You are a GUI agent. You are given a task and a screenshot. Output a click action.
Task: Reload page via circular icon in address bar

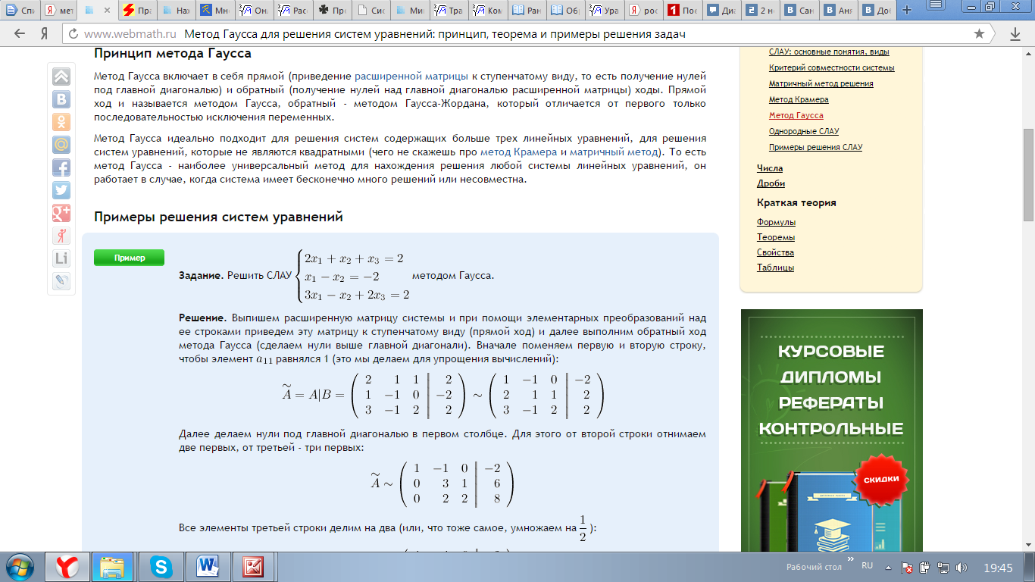pyautogui.click(x=72, y=35)
